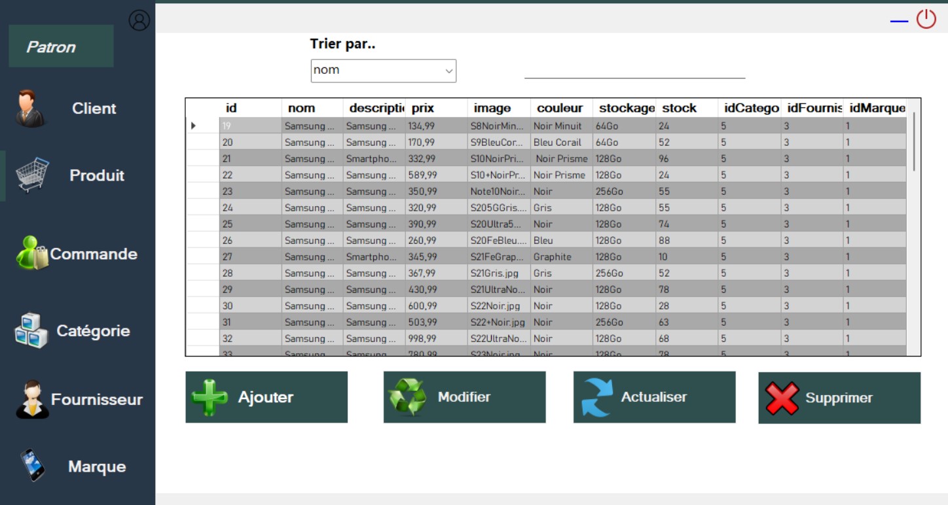Click the green plus Ajouter icon
The height and width of the screenshot is (505, 948).
[210, 397]
